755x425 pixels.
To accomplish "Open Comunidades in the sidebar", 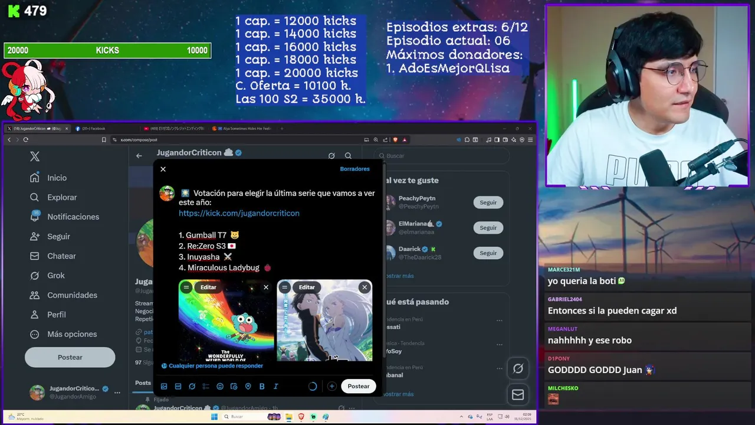I will pyautogui.click(x=64, y=295).
